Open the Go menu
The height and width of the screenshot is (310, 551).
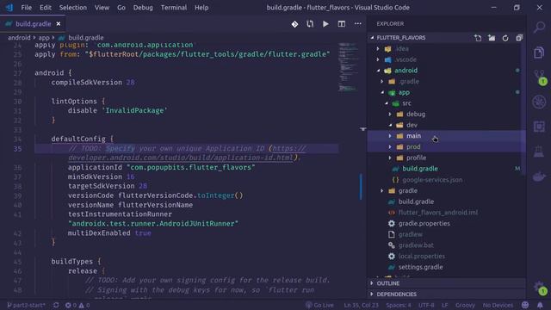(121, 8)
